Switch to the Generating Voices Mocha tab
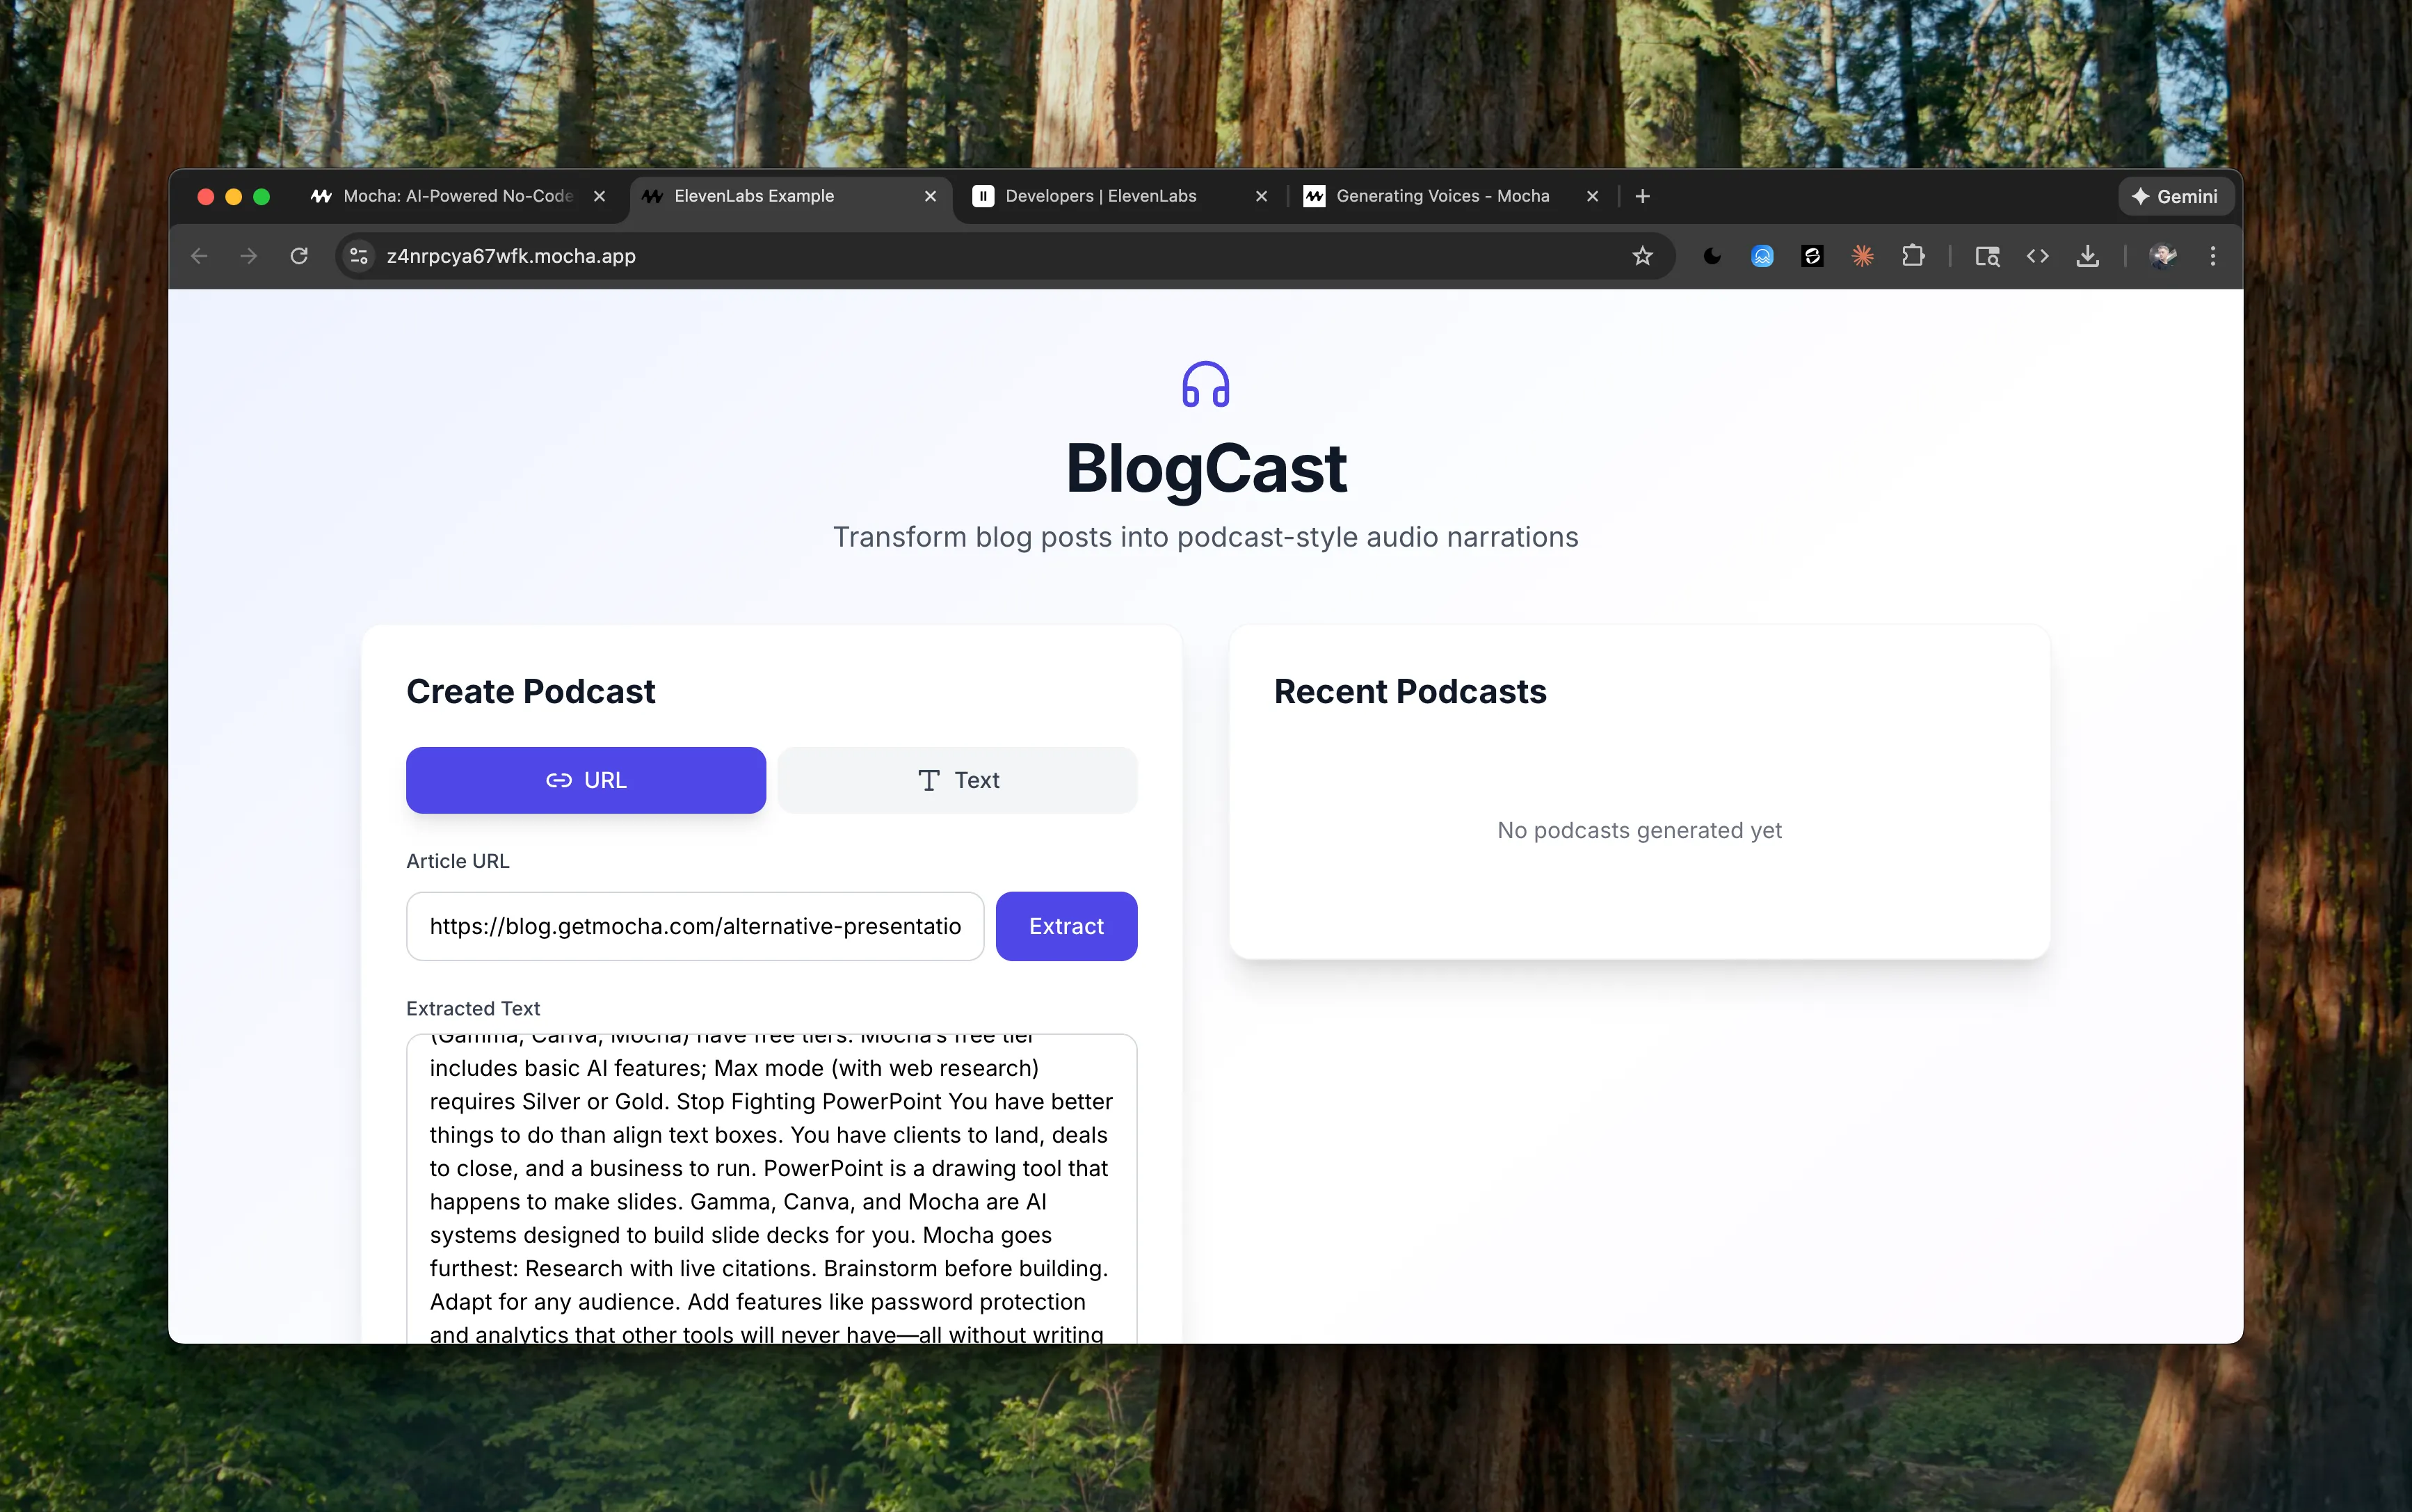Image resolution: width=2412 pixels, height=1512 pixels. 1443,196
